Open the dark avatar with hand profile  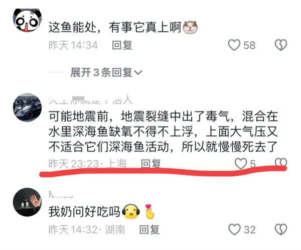[x=27, y=202]
